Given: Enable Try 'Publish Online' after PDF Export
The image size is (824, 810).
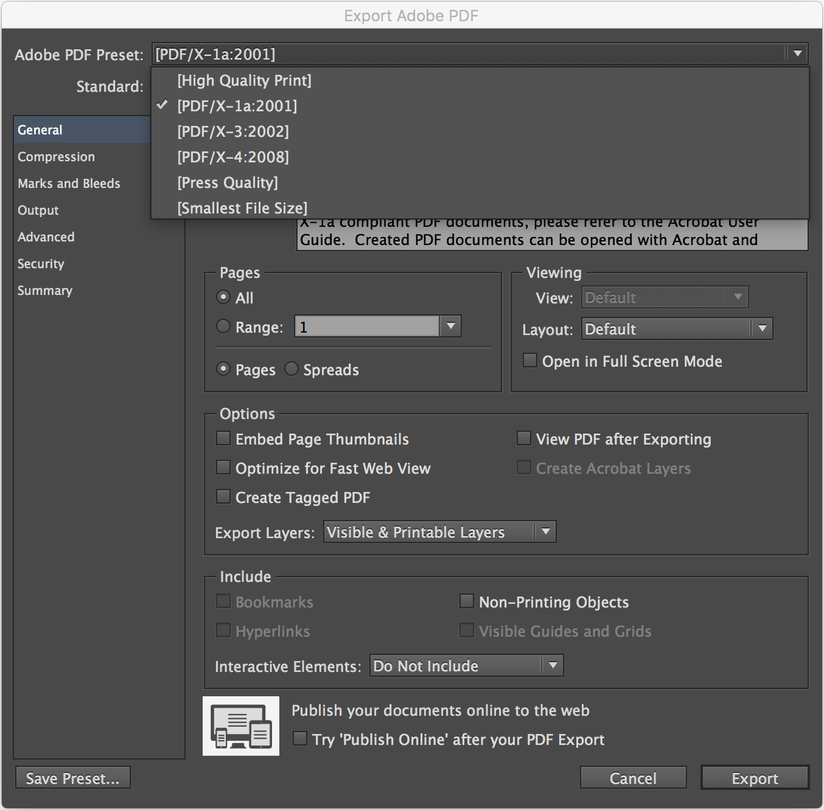Looking at the screenshot, I should tap(300, 739).
